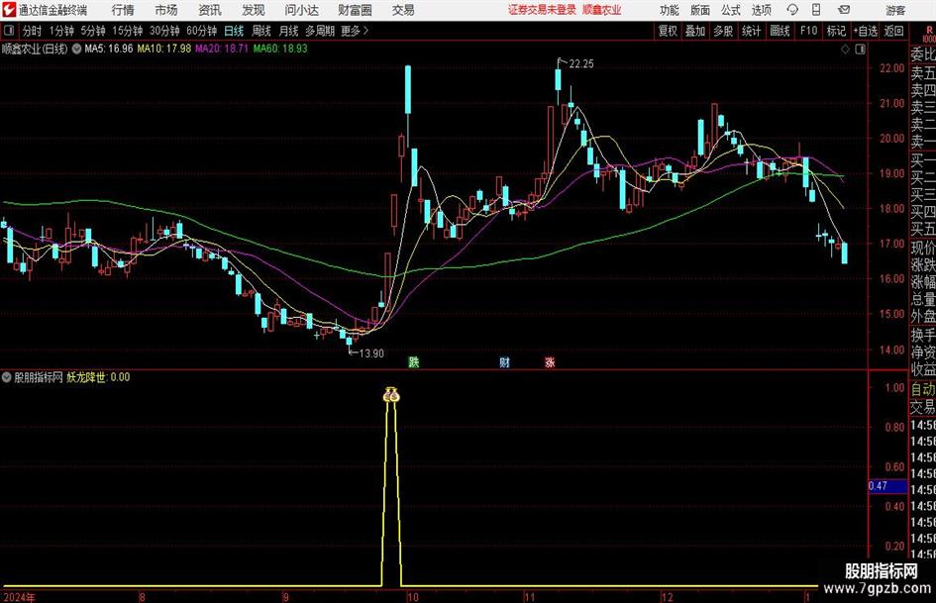The height and width of the screenshot is (603, 936).
Task: Open the 版面 menu
Action: click(x=700, y=10)
